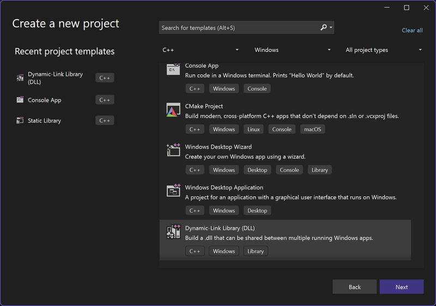Open the Windows platform filter dropdown
This screenshot has width=436, height=306.
292,50
